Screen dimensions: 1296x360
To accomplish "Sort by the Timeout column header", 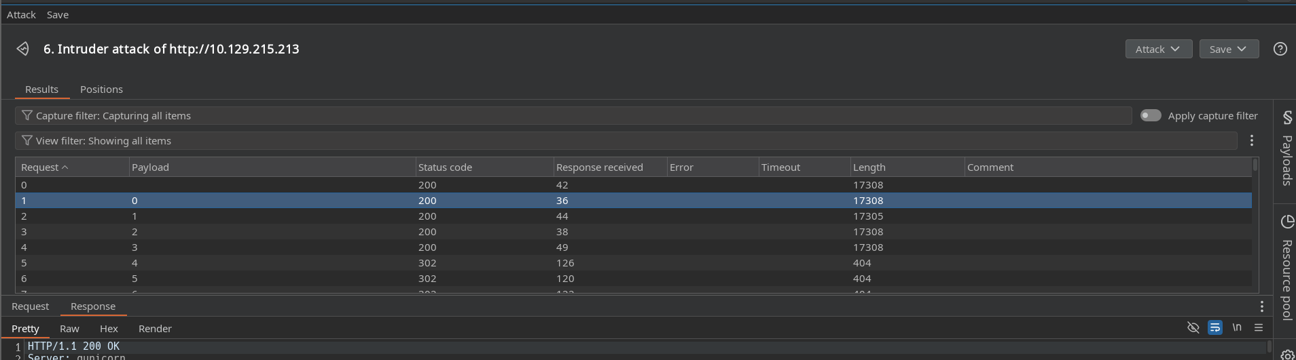I will coord(804,167).
